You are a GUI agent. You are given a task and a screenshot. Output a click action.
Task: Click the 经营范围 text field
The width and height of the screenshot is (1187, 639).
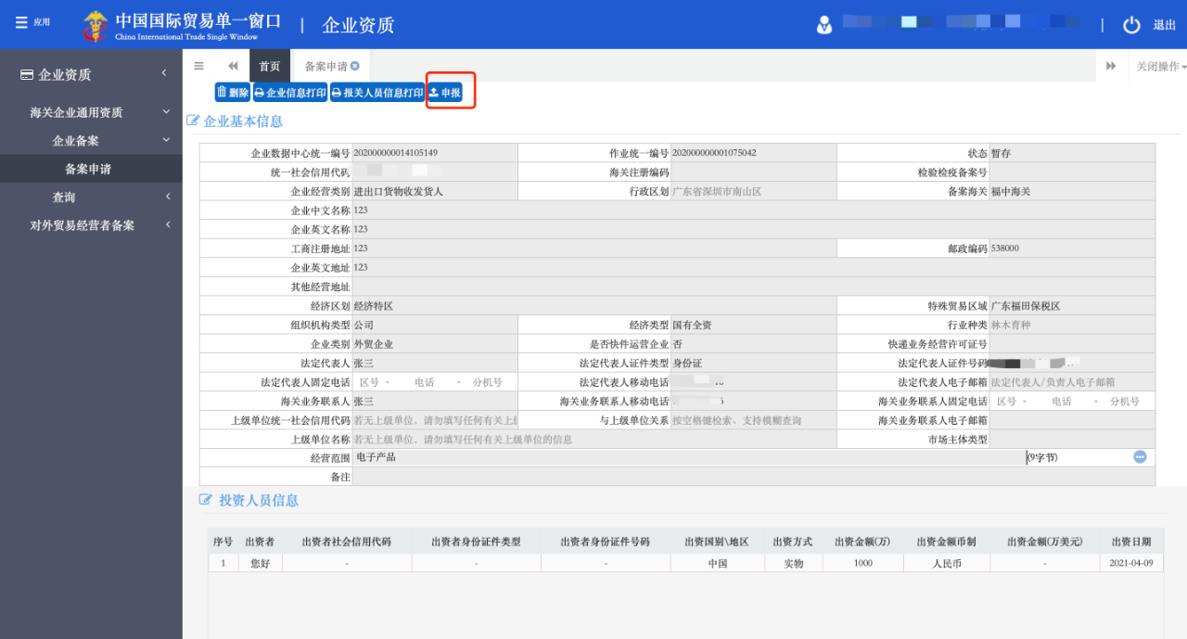tap(689, 457)
